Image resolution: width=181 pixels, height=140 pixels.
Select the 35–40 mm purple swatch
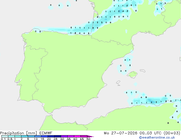pyautogui.click(x=71, y=136)
